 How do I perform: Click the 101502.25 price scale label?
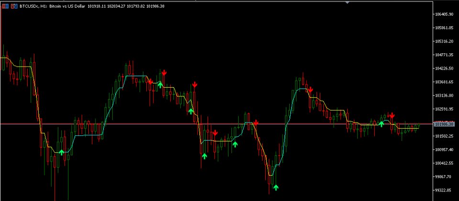(445, 136)
